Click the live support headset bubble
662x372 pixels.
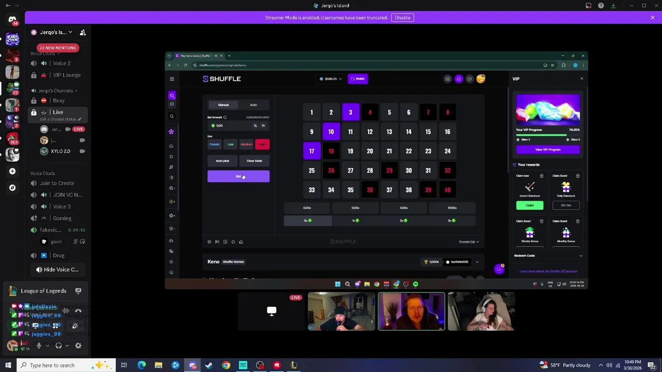tap(499, 269)
